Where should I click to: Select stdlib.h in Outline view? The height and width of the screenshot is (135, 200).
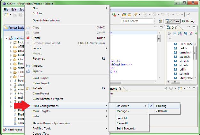pos(184,61)
